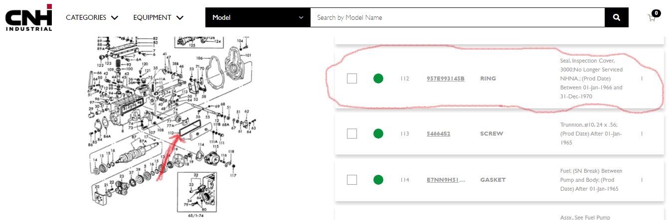Open part number link 54664S2

click(438, 134)
